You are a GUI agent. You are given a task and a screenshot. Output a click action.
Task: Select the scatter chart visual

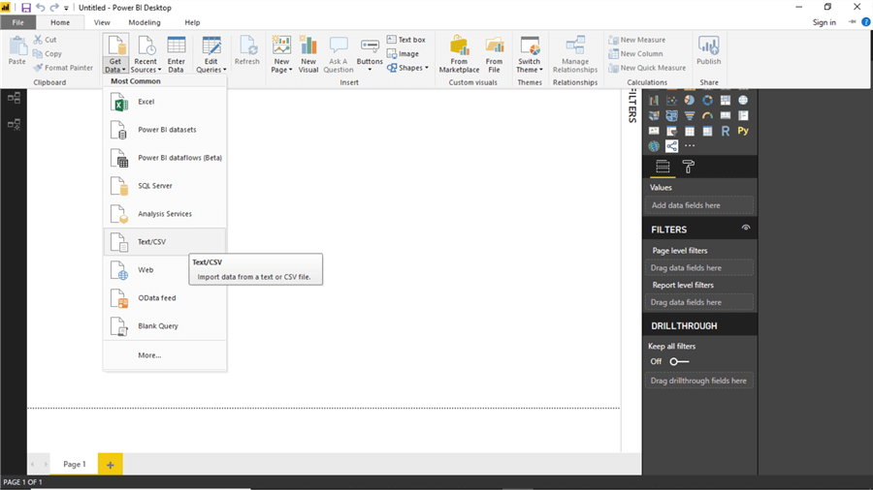[672, 101]
